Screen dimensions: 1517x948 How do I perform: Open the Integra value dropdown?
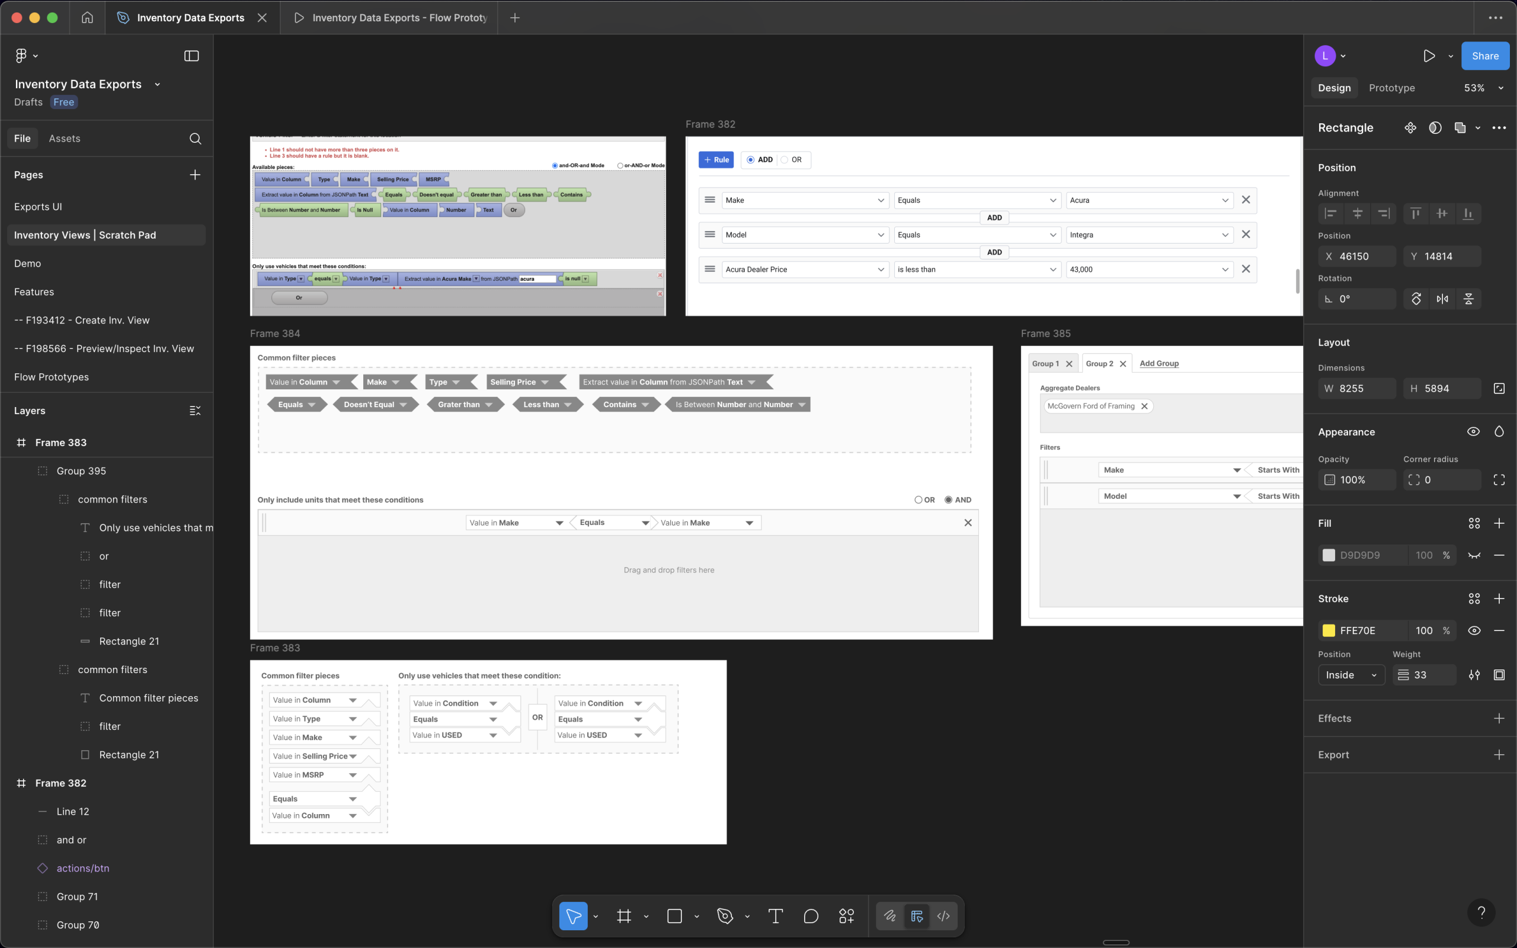(1150, 235)
